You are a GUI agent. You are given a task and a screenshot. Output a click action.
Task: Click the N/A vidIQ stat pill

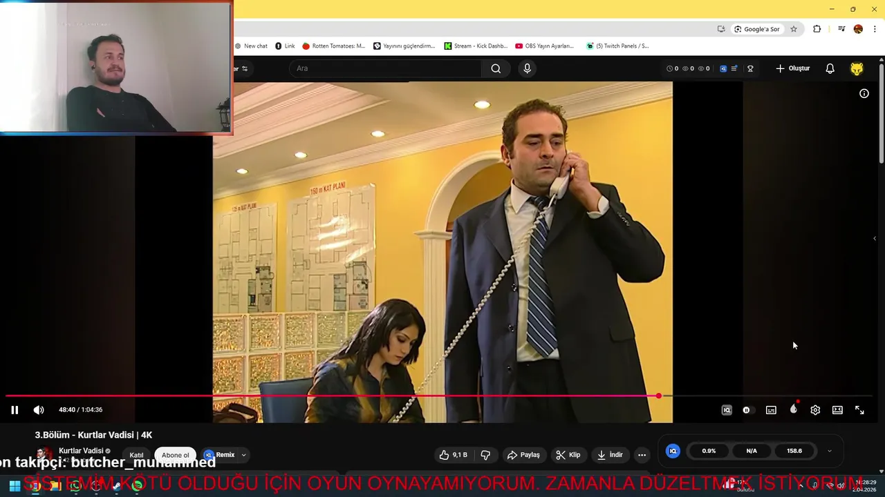752,451
